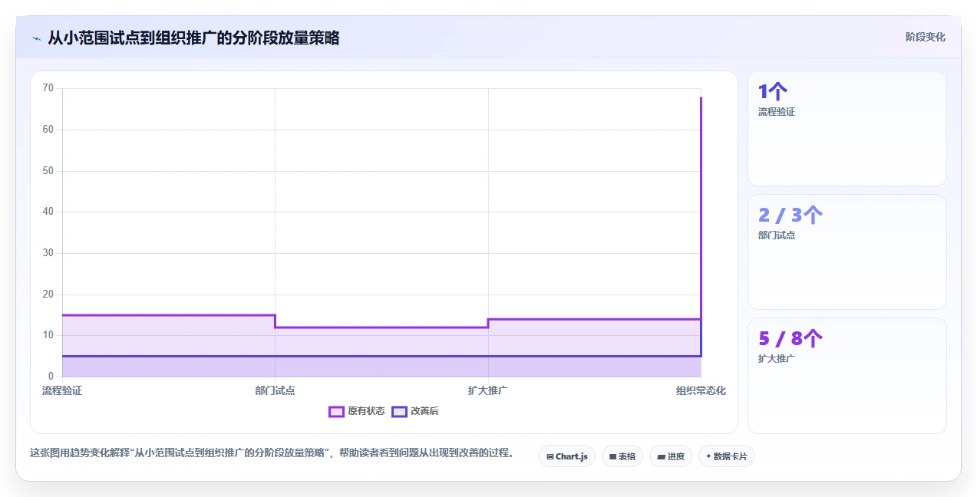Click the 流程验证 x-axis label
This screenshot has width=977, height=497.
pos(62,390)
